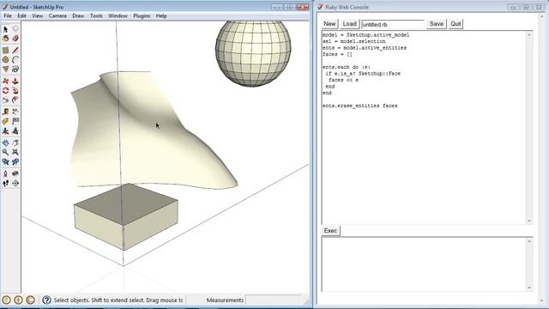Open the Camera menu
The image size is (549, 309).
click(57, 16)
